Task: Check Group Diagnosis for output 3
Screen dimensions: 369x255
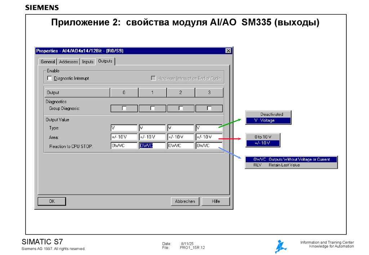Action: pyautogui.click(x=209, y=108)
